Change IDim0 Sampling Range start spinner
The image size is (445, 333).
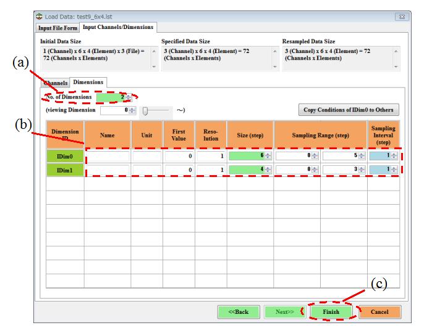coord(315,157)
